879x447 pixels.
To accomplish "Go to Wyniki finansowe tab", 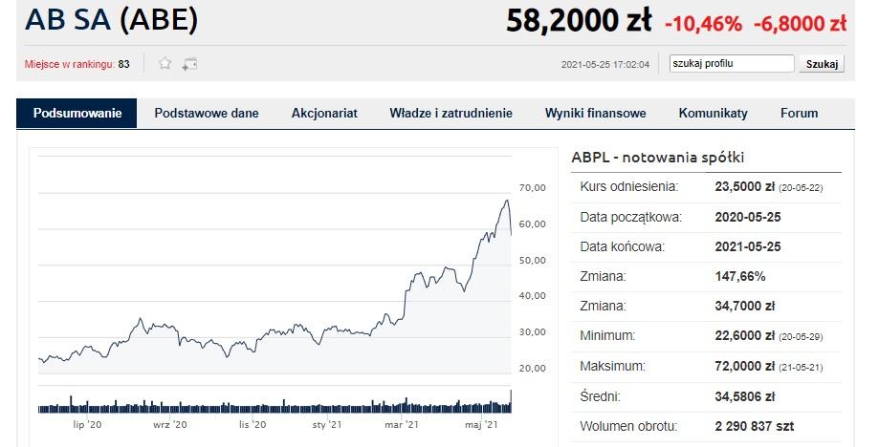I will 595,113.
